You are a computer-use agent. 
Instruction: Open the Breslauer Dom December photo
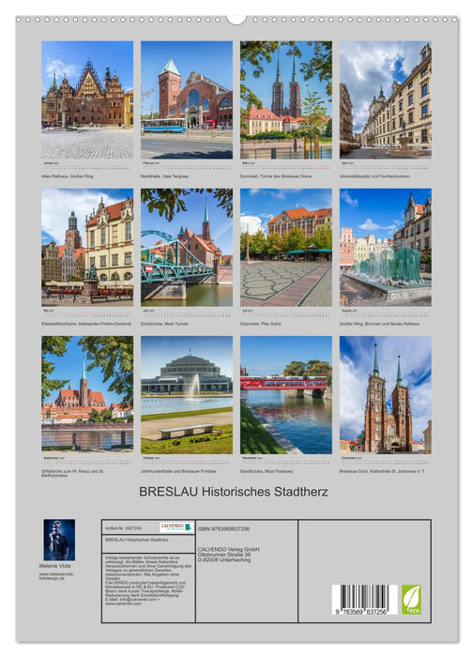(386, 395)
